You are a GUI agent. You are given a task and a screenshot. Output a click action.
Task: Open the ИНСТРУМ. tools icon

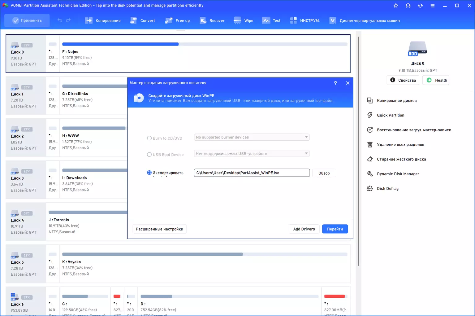[293, 20]
